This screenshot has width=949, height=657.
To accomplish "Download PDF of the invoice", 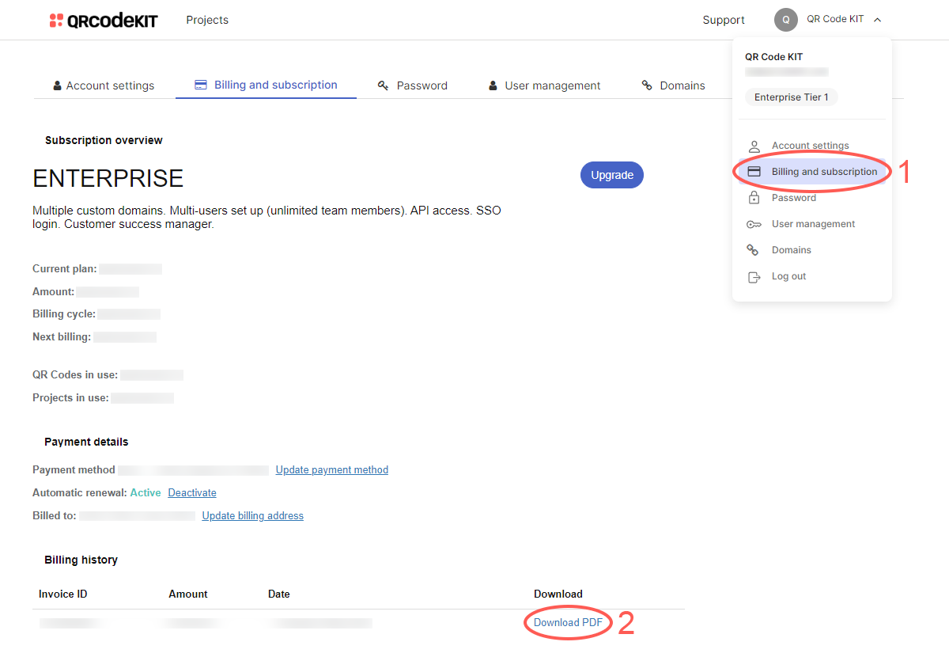I will (568, 623).
